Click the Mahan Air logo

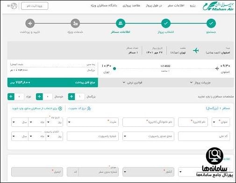coord(218,6)
